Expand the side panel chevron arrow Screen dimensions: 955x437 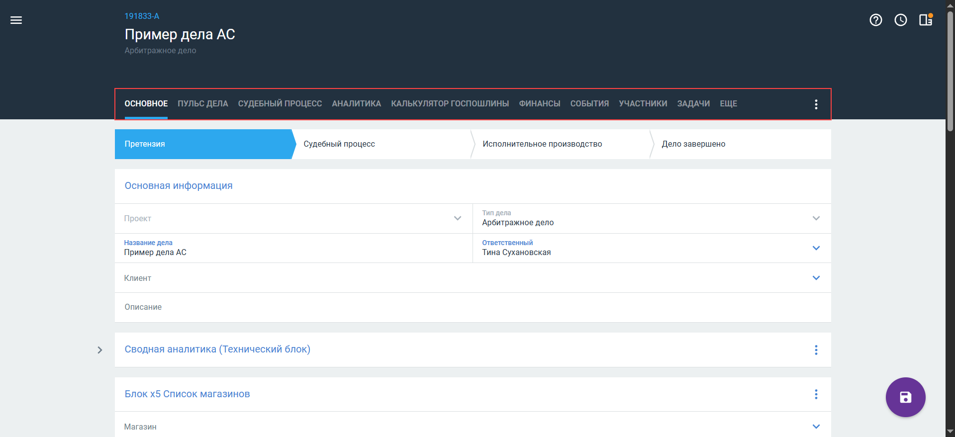[x=100, y=350]
